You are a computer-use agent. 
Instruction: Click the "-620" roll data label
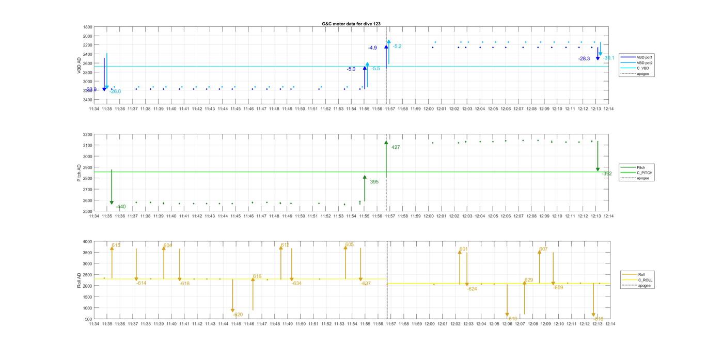click(238, 315)
